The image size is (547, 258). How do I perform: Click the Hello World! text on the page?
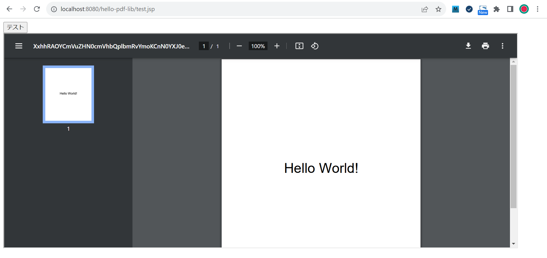point(321,168)
